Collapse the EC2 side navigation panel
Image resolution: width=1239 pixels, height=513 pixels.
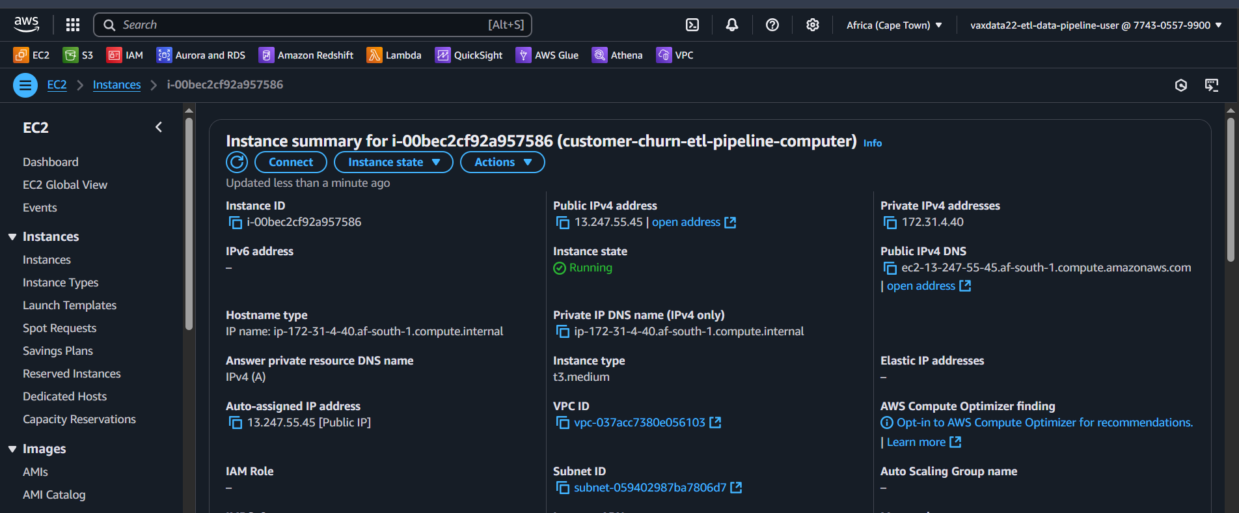click(159, 128)
